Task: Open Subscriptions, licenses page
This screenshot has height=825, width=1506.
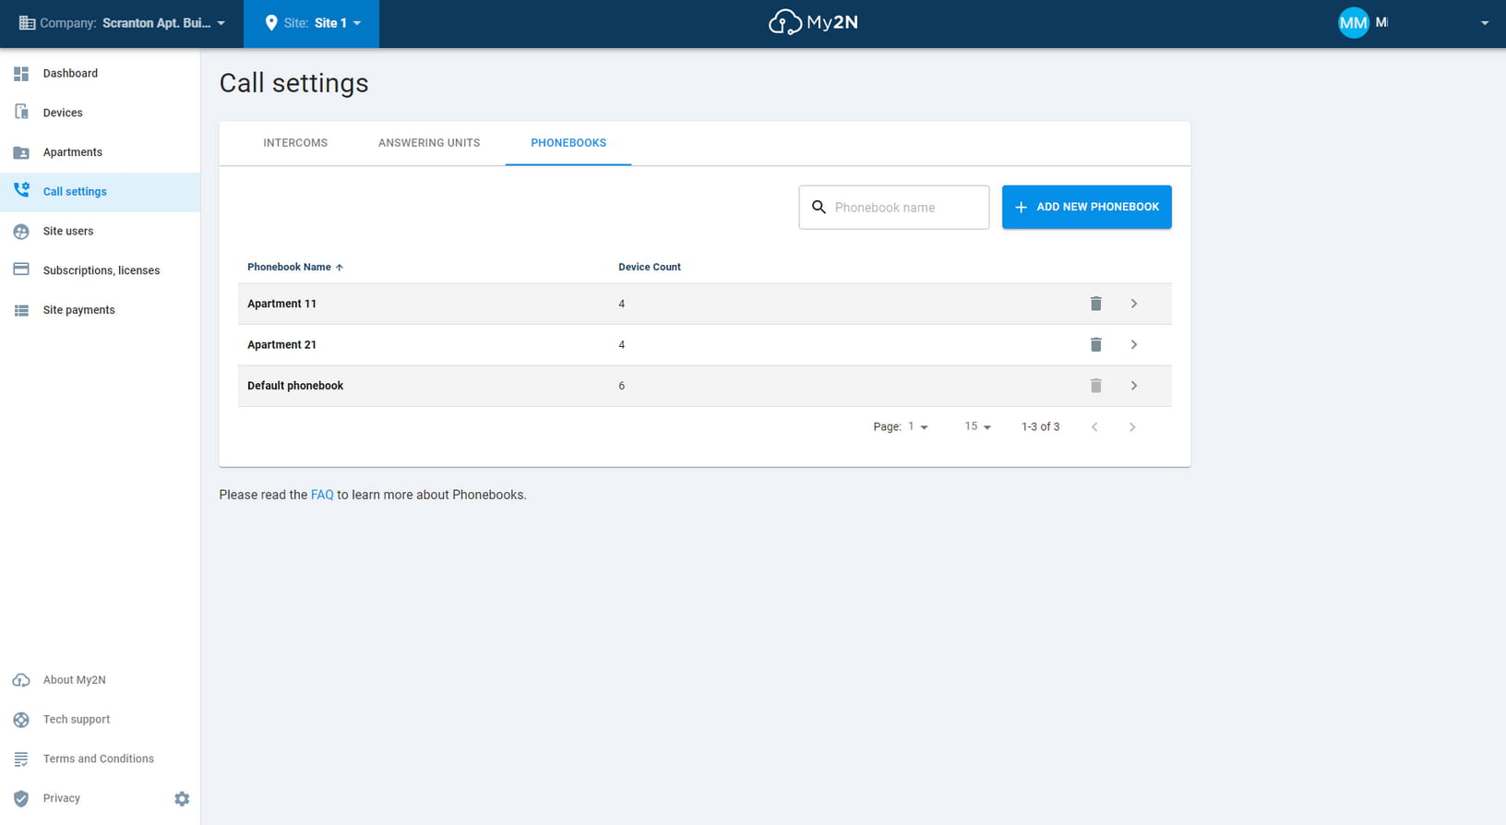Action: pos(100,270)
